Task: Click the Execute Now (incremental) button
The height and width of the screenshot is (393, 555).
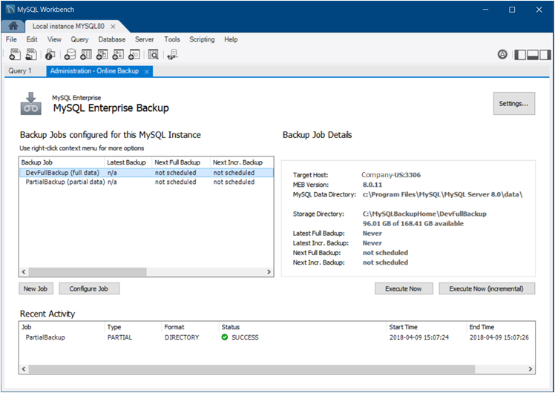Action: coord(486,288)
